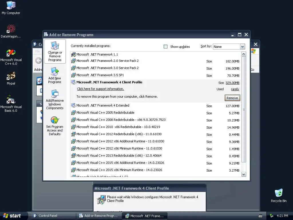This screenshot has width=293, height=220.
Task: Click icon beside Visual C++ 2008 Redistributable
Action: coord(73,120)
